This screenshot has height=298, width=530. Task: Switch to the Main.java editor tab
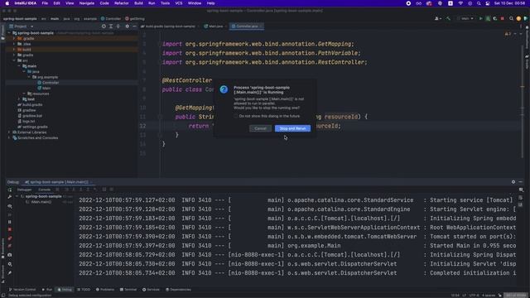coord(214,26)
